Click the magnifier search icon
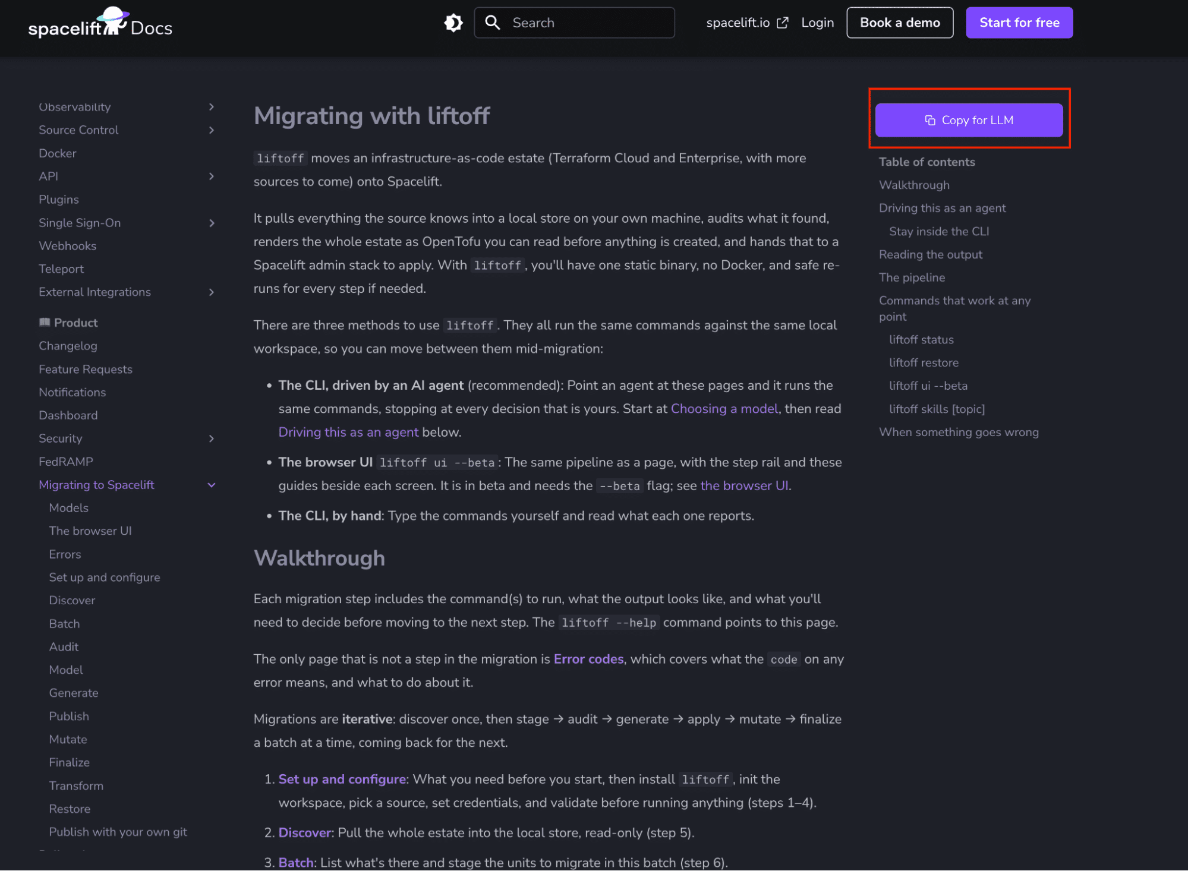Screen dimensions: 1188x871 point(493,23)
